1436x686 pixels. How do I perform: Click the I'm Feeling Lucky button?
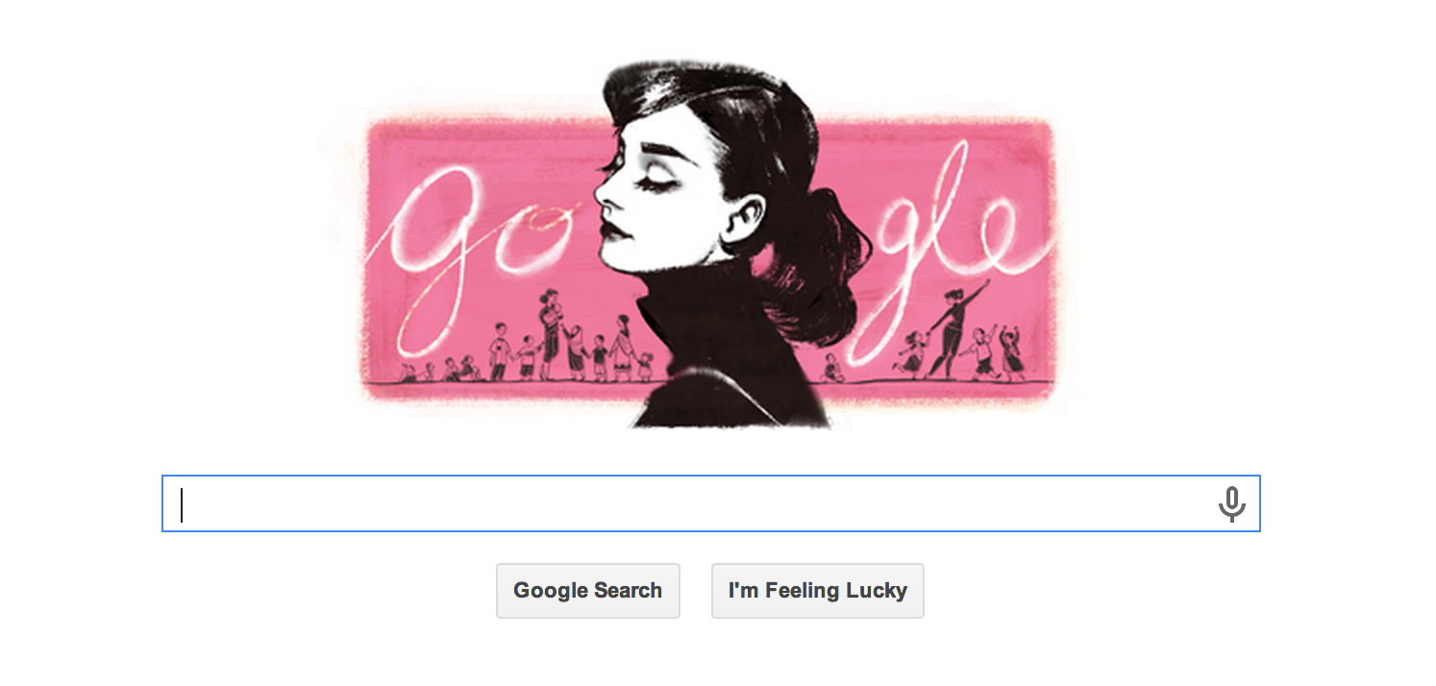[x=817, y=590]
